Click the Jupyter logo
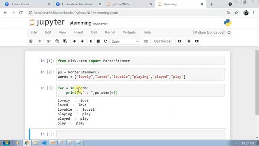 [x=47, y=23]
